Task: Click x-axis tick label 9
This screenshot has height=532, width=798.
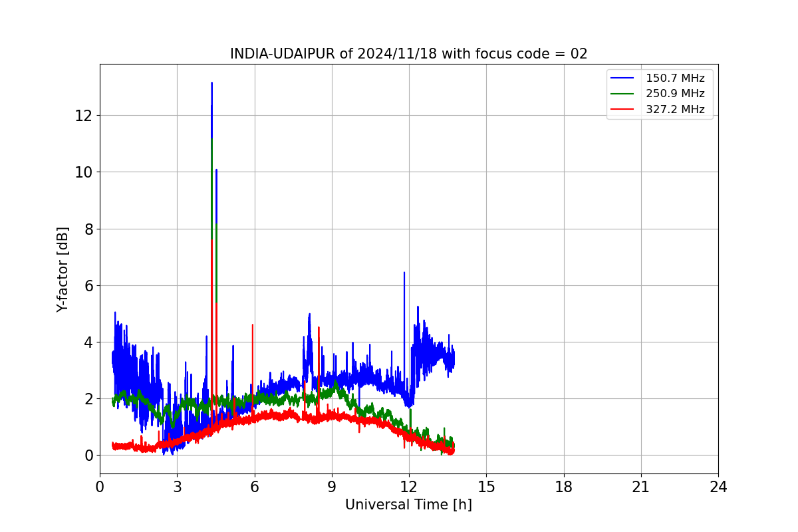Action: 332,487
